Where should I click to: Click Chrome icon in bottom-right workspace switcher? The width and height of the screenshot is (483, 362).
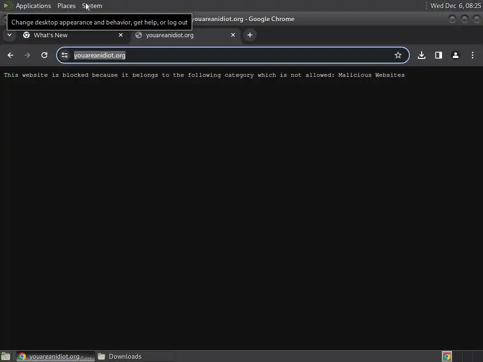click(447, 356)
